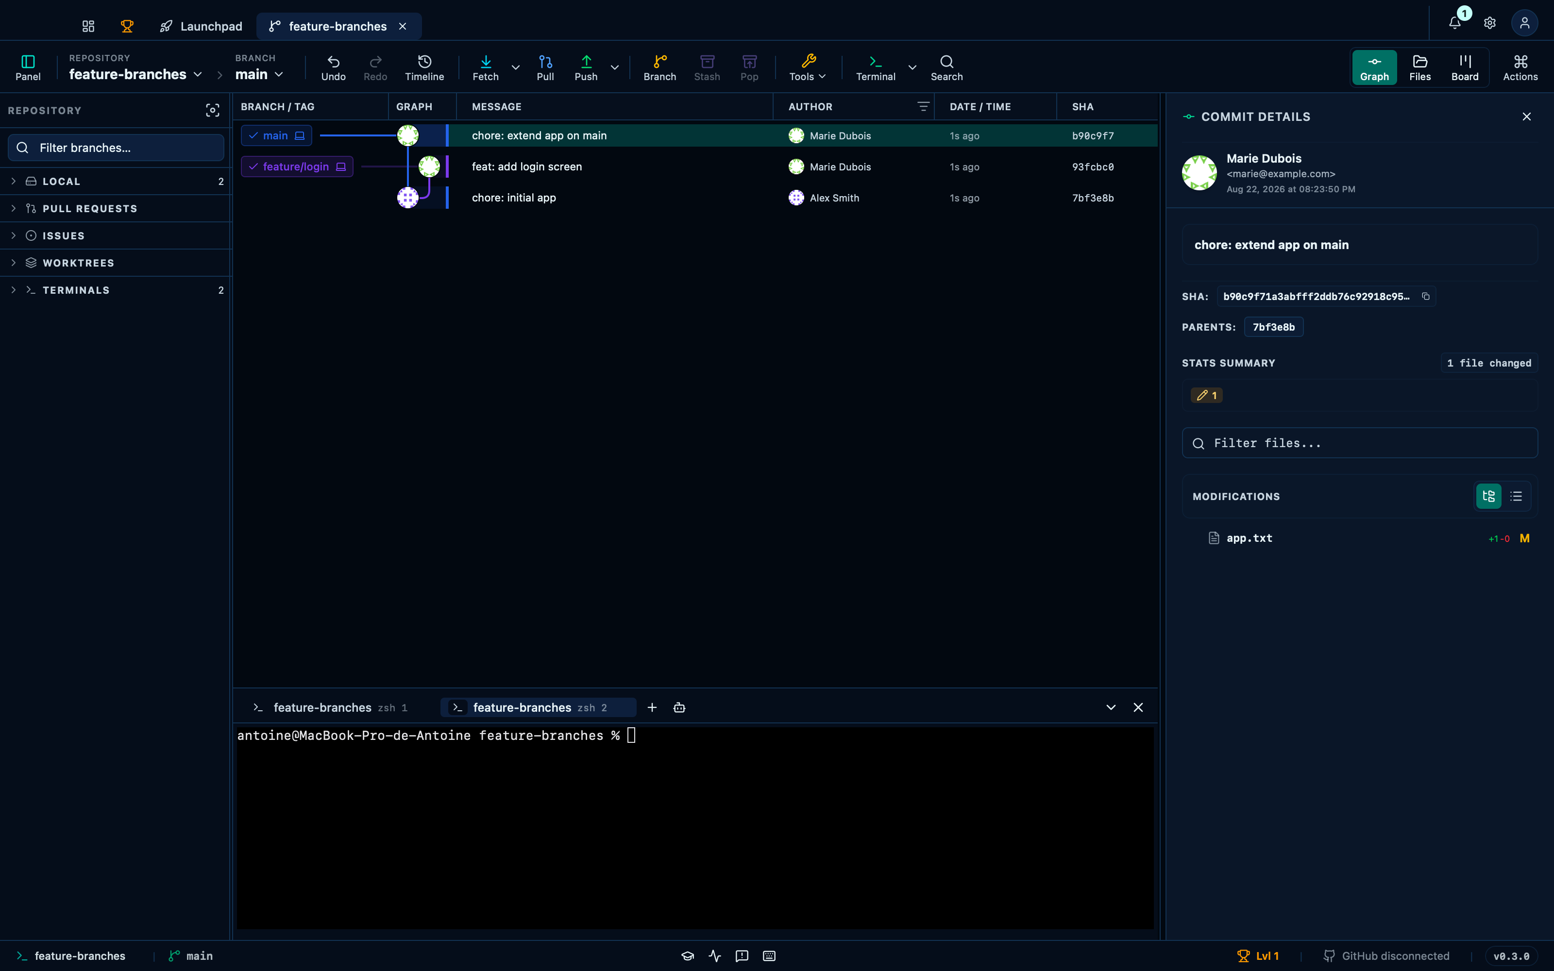Open parent commit 7bf3e8b
This screenshot has height=971, width=1554.
coord(1273,327)
